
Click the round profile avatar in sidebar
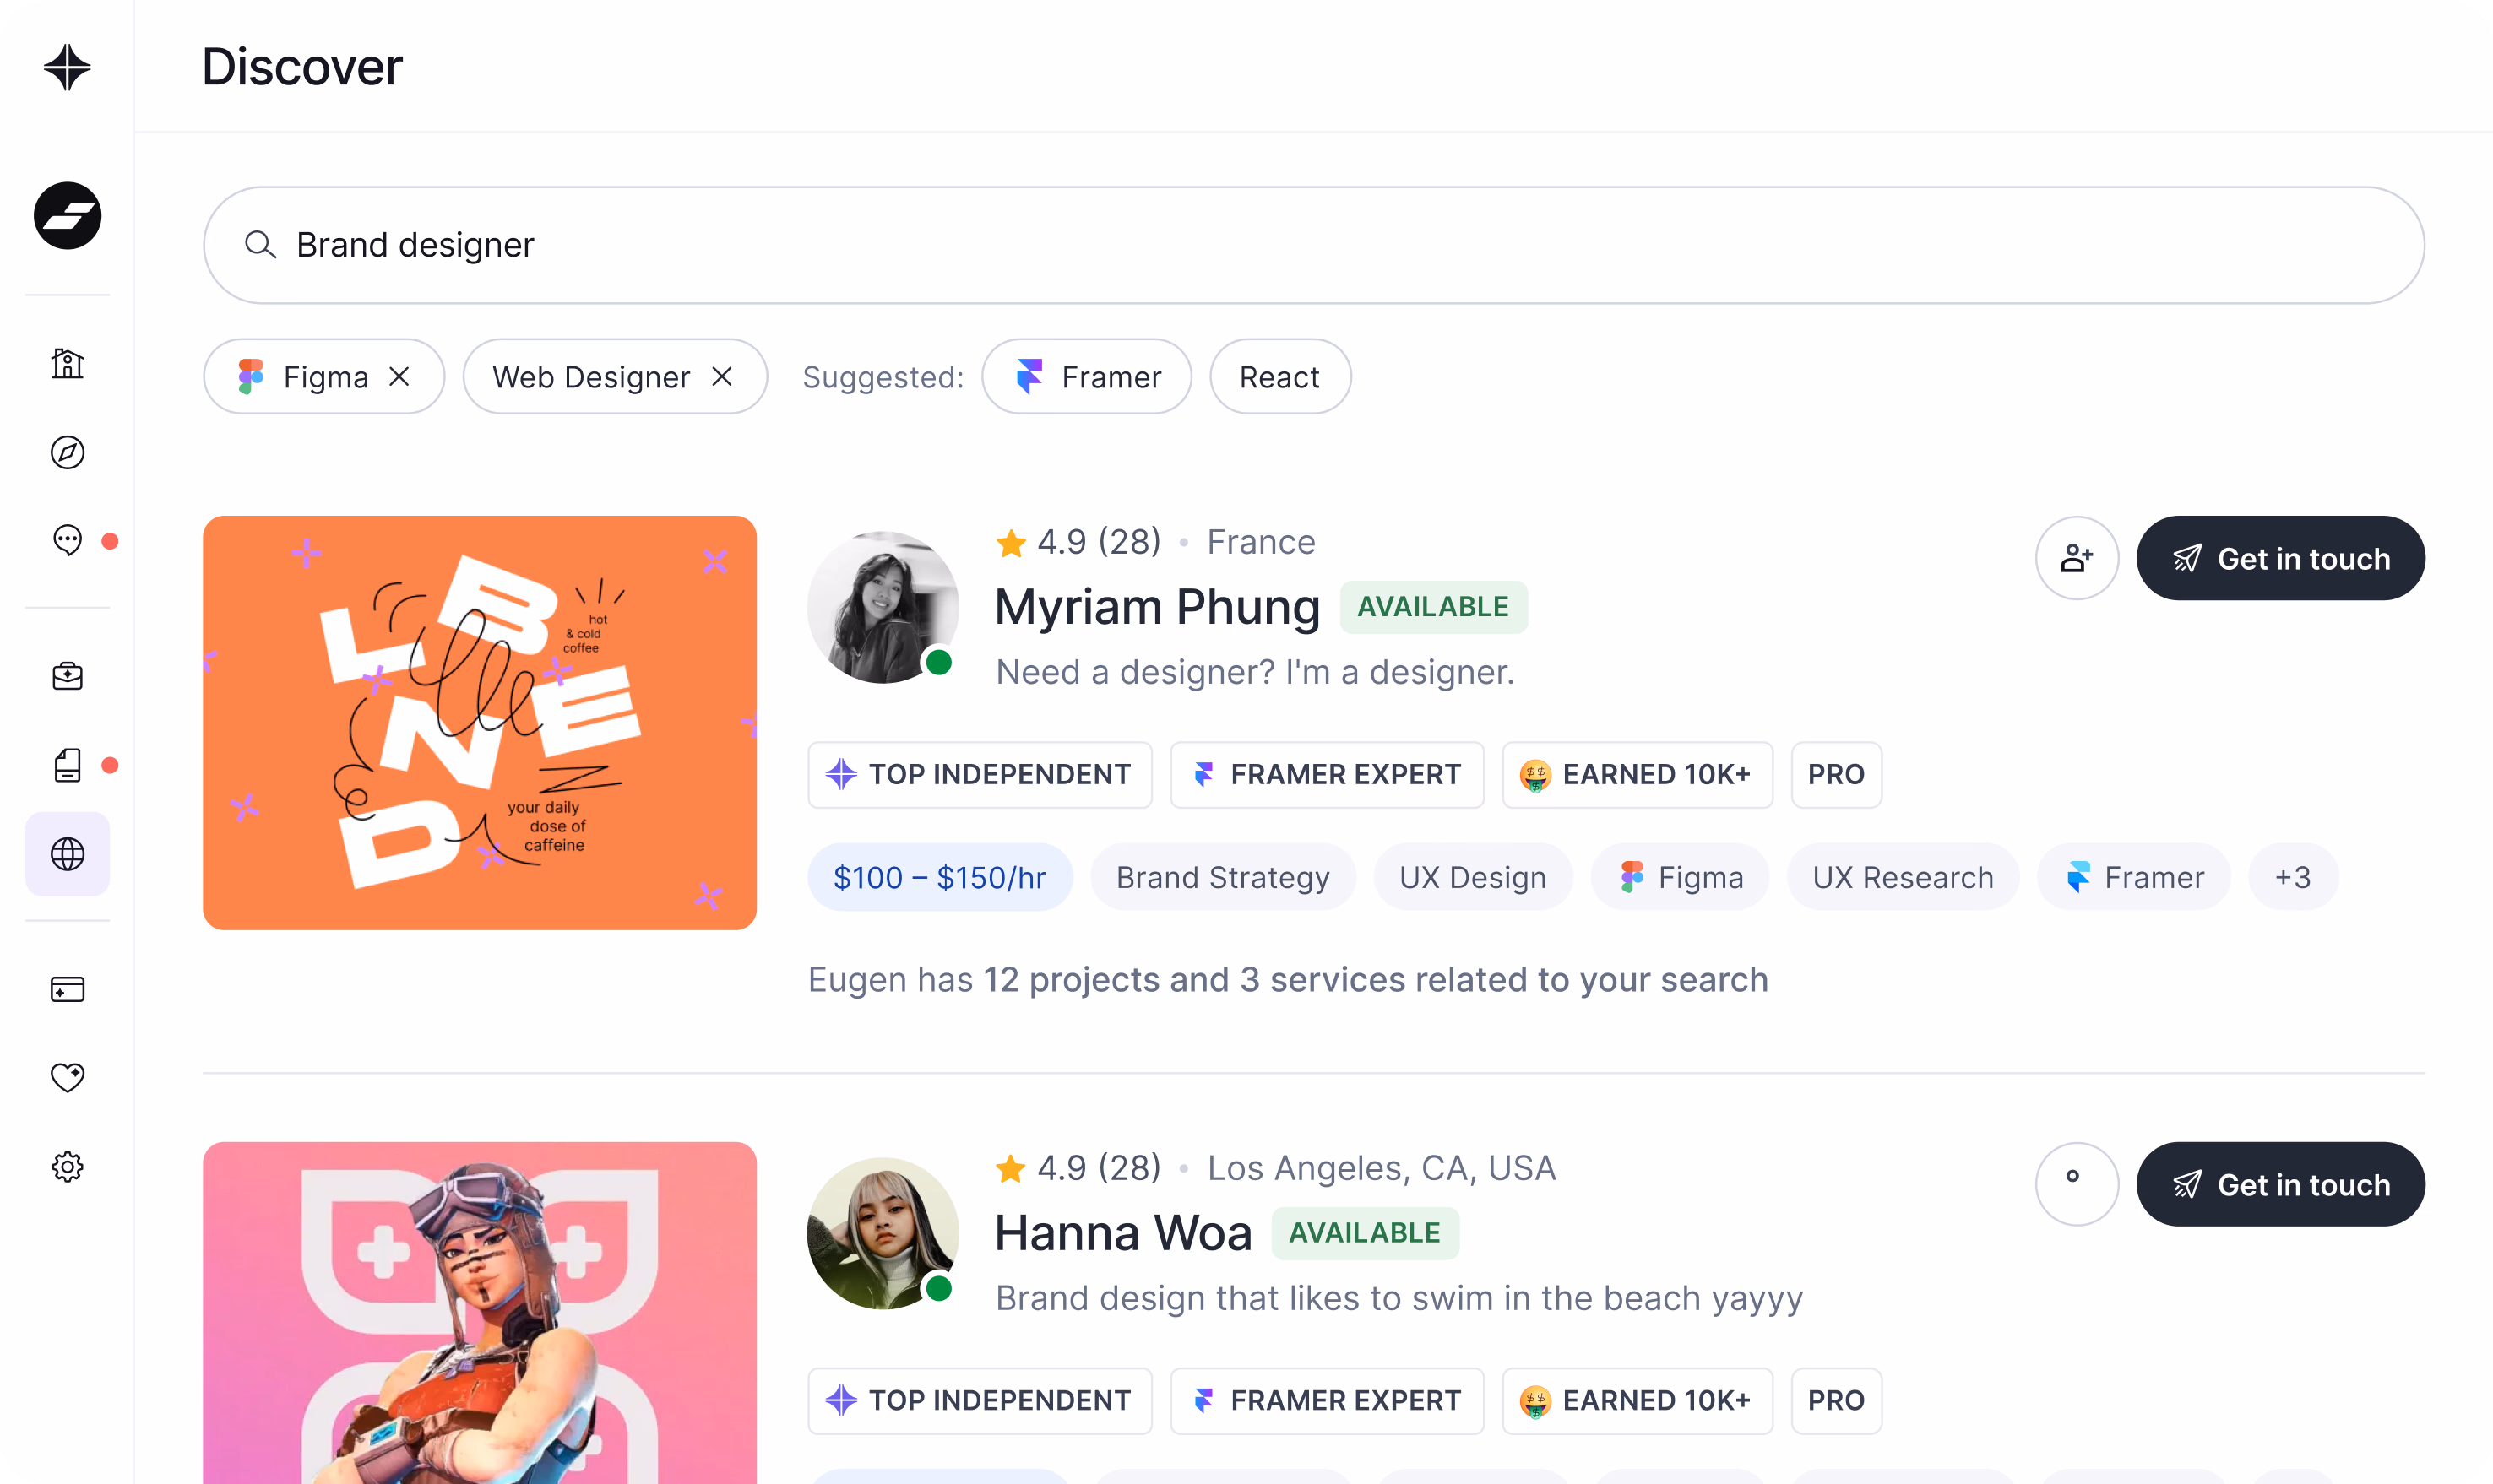(x=67, y=215)
